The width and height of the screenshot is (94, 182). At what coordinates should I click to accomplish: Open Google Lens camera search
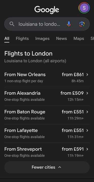[x=82, y=24]
